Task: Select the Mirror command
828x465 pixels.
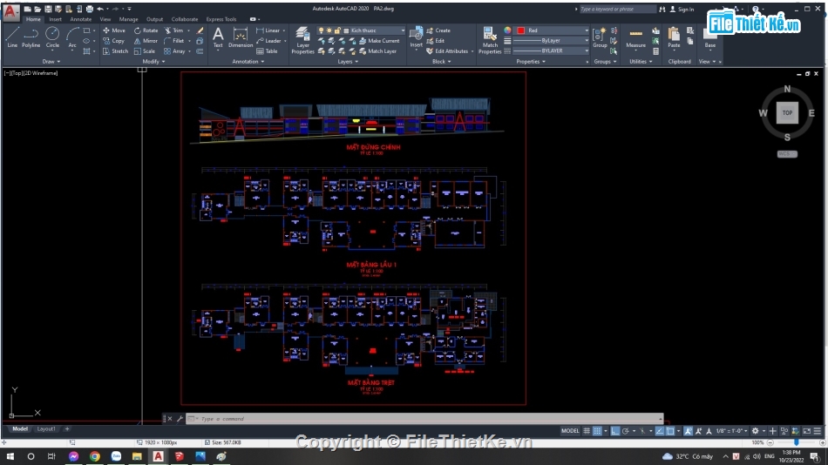Action: 146,41
